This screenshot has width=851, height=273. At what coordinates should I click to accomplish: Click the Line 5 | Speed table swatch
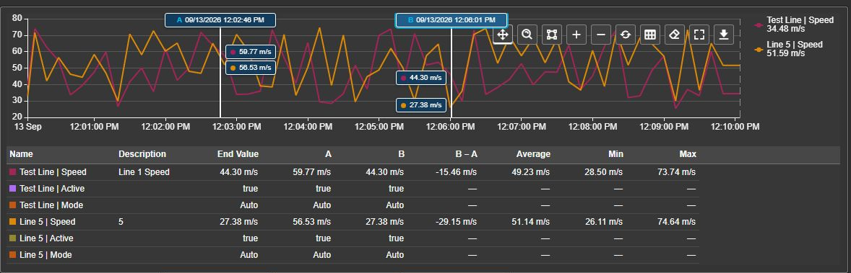[x=13, y=222]
